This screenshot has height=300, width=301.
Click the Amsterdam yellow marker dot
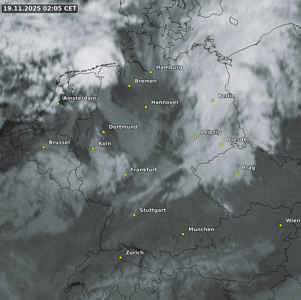pos(58,103)
